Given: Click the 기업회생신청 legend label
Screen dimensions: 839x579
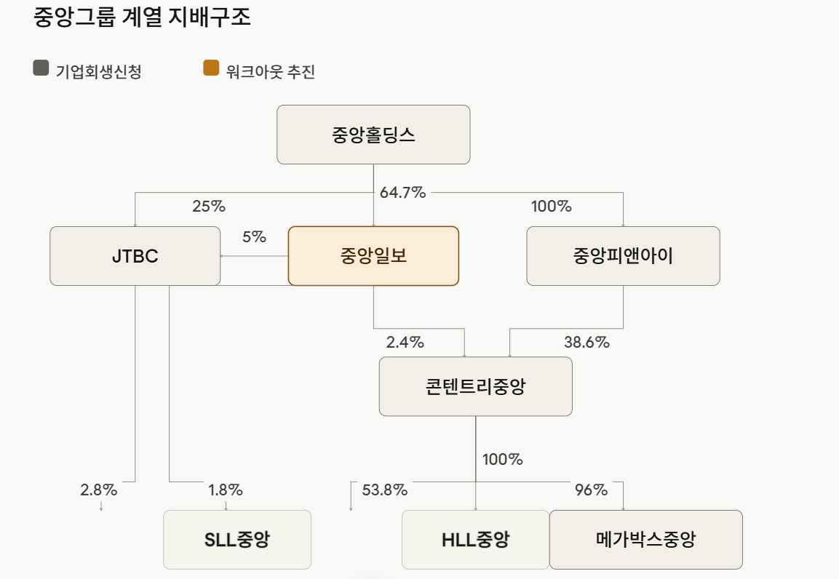Looking at the screenshot, I should point(98,71).
